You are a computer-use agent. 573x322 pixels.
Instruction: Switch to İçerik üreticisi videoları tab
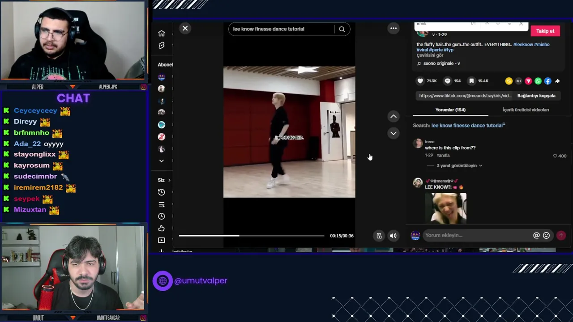[x=526, y=110]
